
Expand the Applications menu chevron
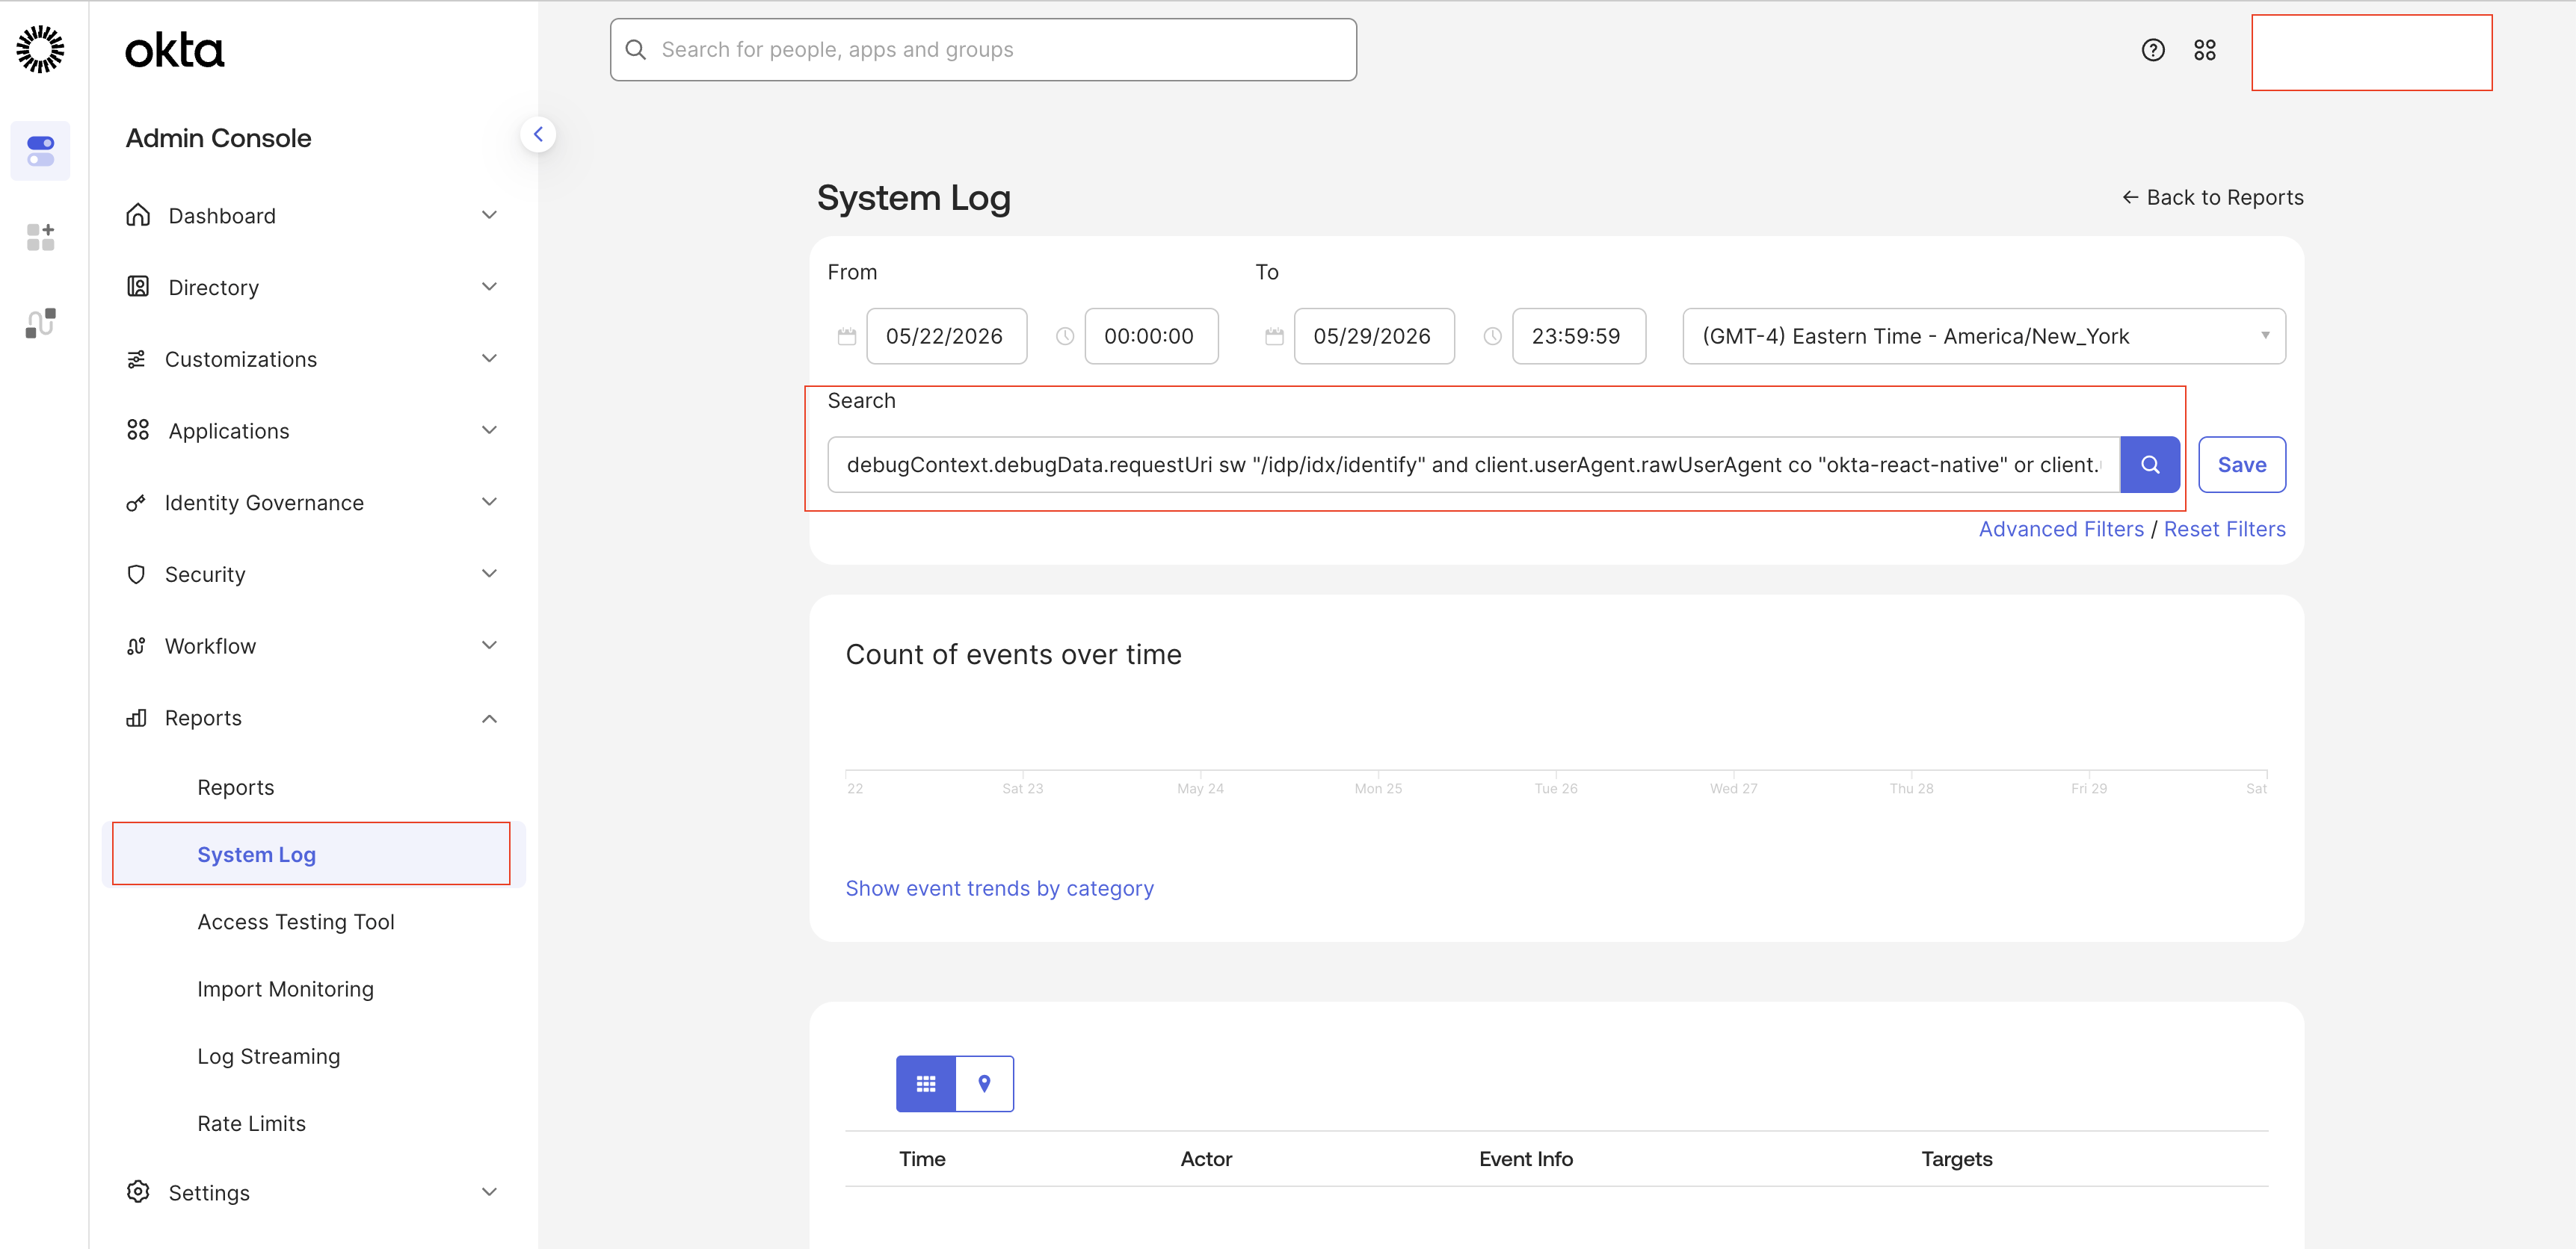click(x=489, y=431)
